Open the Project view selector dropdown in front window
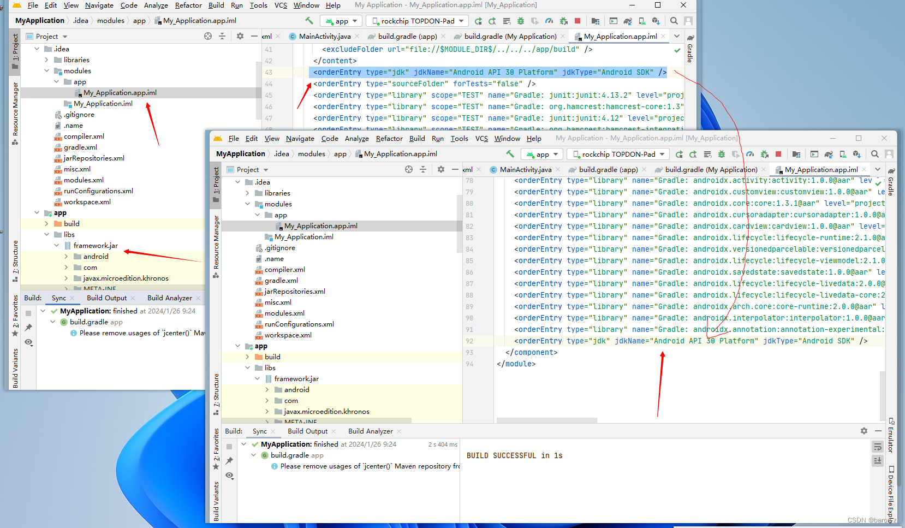 click(x=247, y=170)
